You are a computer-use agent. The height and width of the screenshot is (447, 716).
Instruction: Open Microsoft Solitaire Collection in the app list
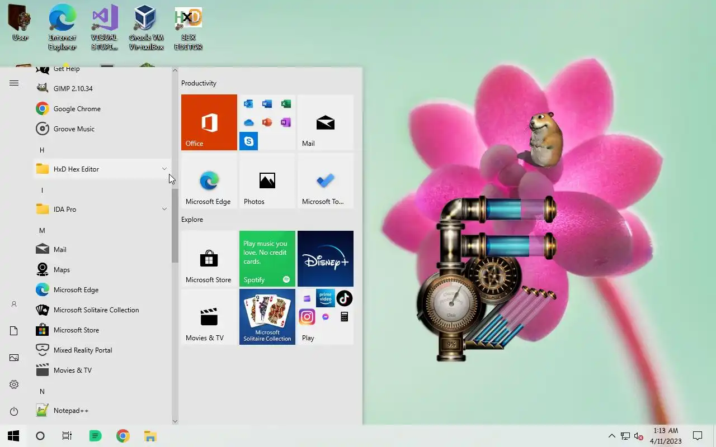click(x=102, y=310)
